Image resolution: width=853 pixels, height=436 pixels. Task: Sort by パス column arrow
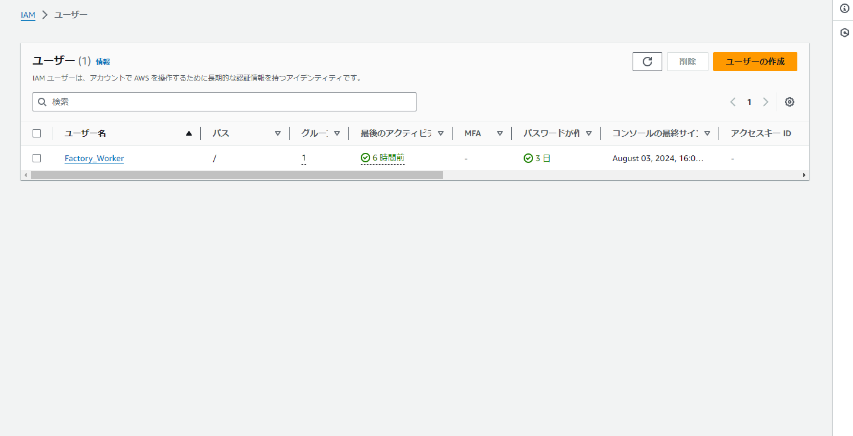278,133
